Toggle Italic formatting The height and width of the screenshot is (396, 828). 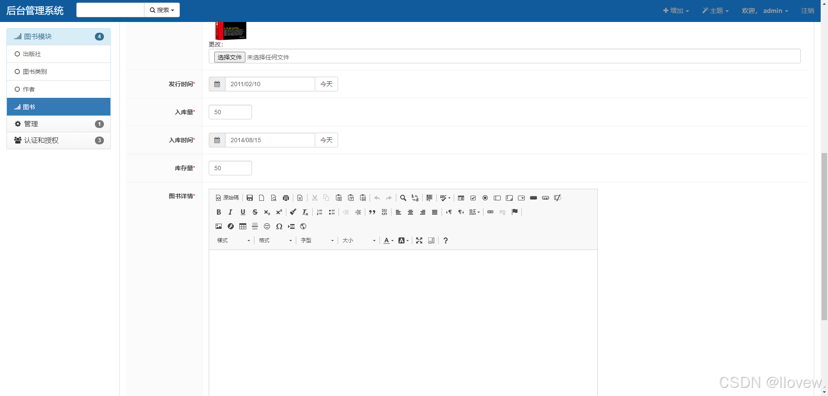tap(231, 212)
